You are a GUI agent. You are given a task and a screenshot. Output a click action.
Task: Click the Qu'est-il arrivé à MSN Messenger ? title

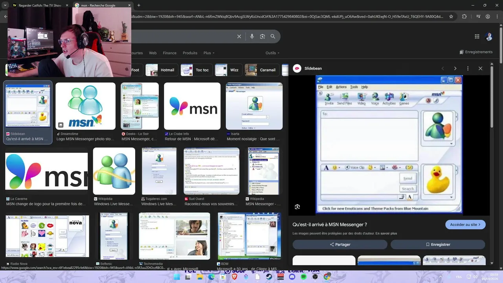tap(330, 224)
